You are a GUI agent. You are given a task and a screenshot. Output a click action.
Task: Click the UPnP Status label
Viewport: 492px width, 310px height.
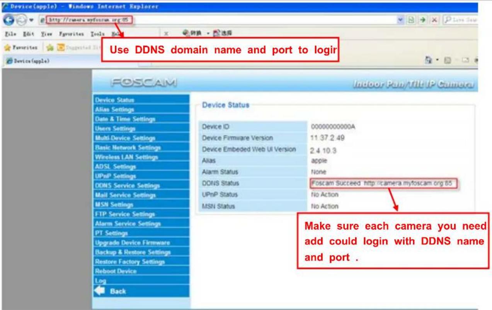coord(220,194)
